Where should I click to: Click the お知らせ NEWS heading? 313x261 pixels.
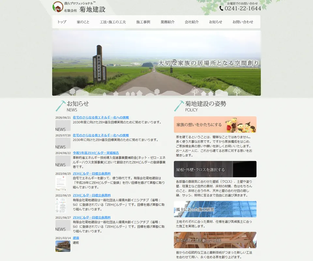78,106
